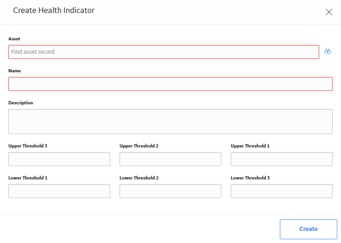The image size is (341, 243).
Task: Select the Description text area
Action: 170,121
